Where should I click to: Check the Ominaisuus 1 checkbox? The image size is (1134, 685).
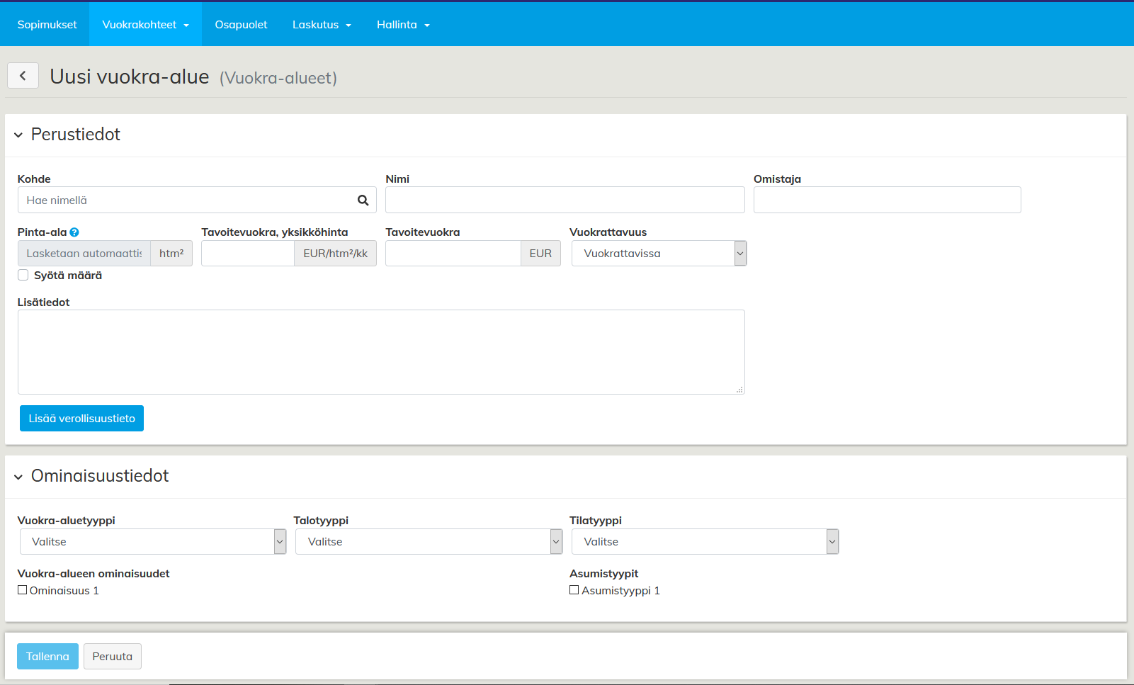click(23, 590)
